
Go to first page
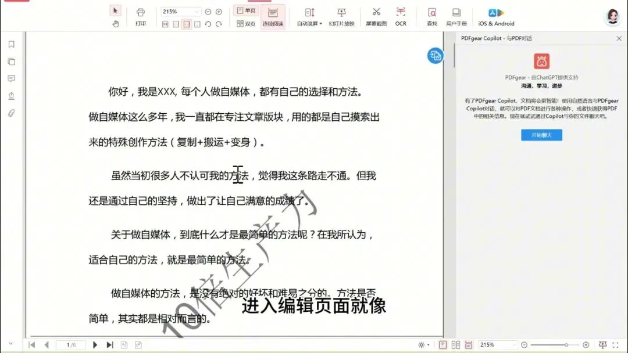tap(31, 345)
